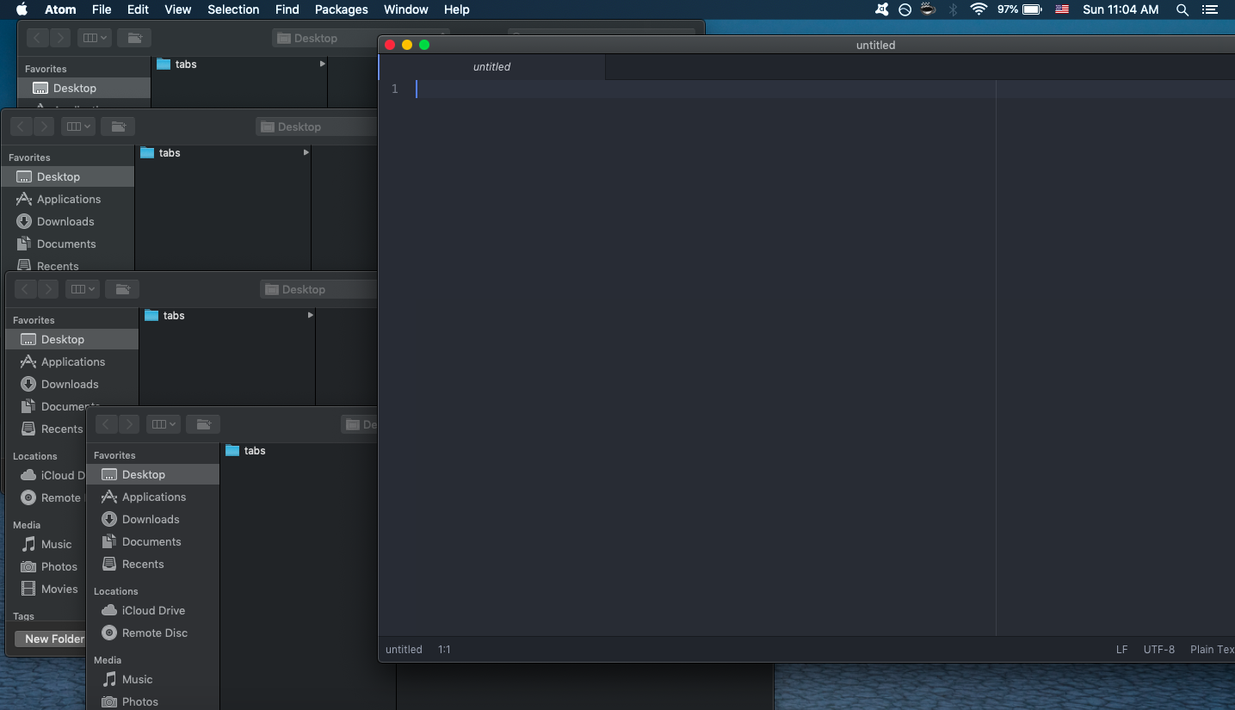Click the back navigation arrow in the front Finder window
This screenshot has width=1235, height=710.
click(x=106, y=424)
